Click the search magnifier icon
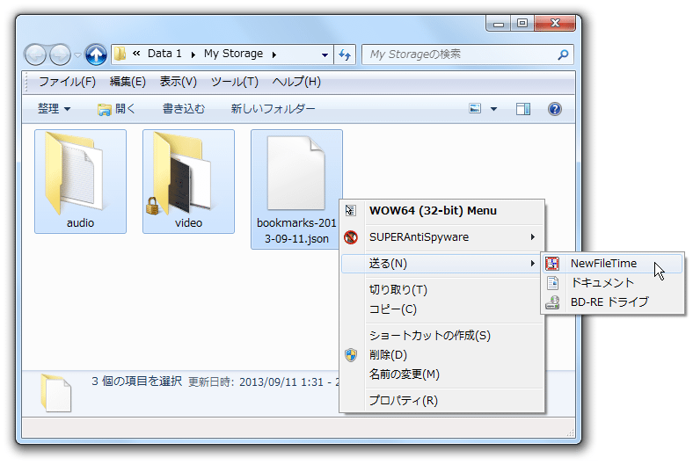693x465 pixels. tap(563, 54)
